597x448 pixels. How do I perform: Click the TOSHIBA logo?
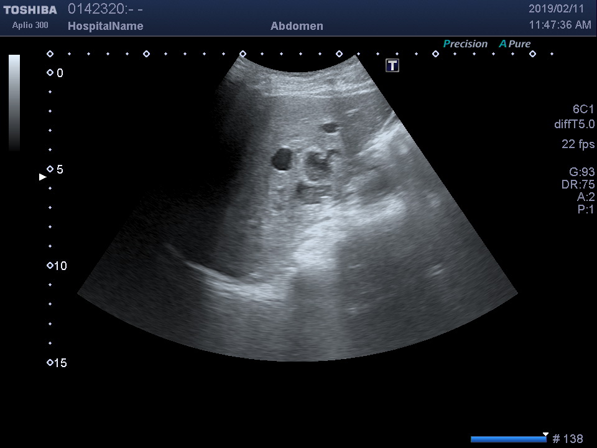[x=30, y=10]
